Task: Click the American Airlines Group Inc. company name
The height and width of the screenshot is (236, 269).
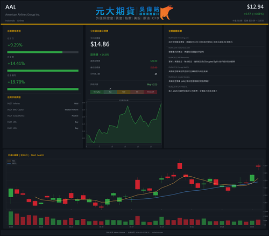Action: point(23,15)
